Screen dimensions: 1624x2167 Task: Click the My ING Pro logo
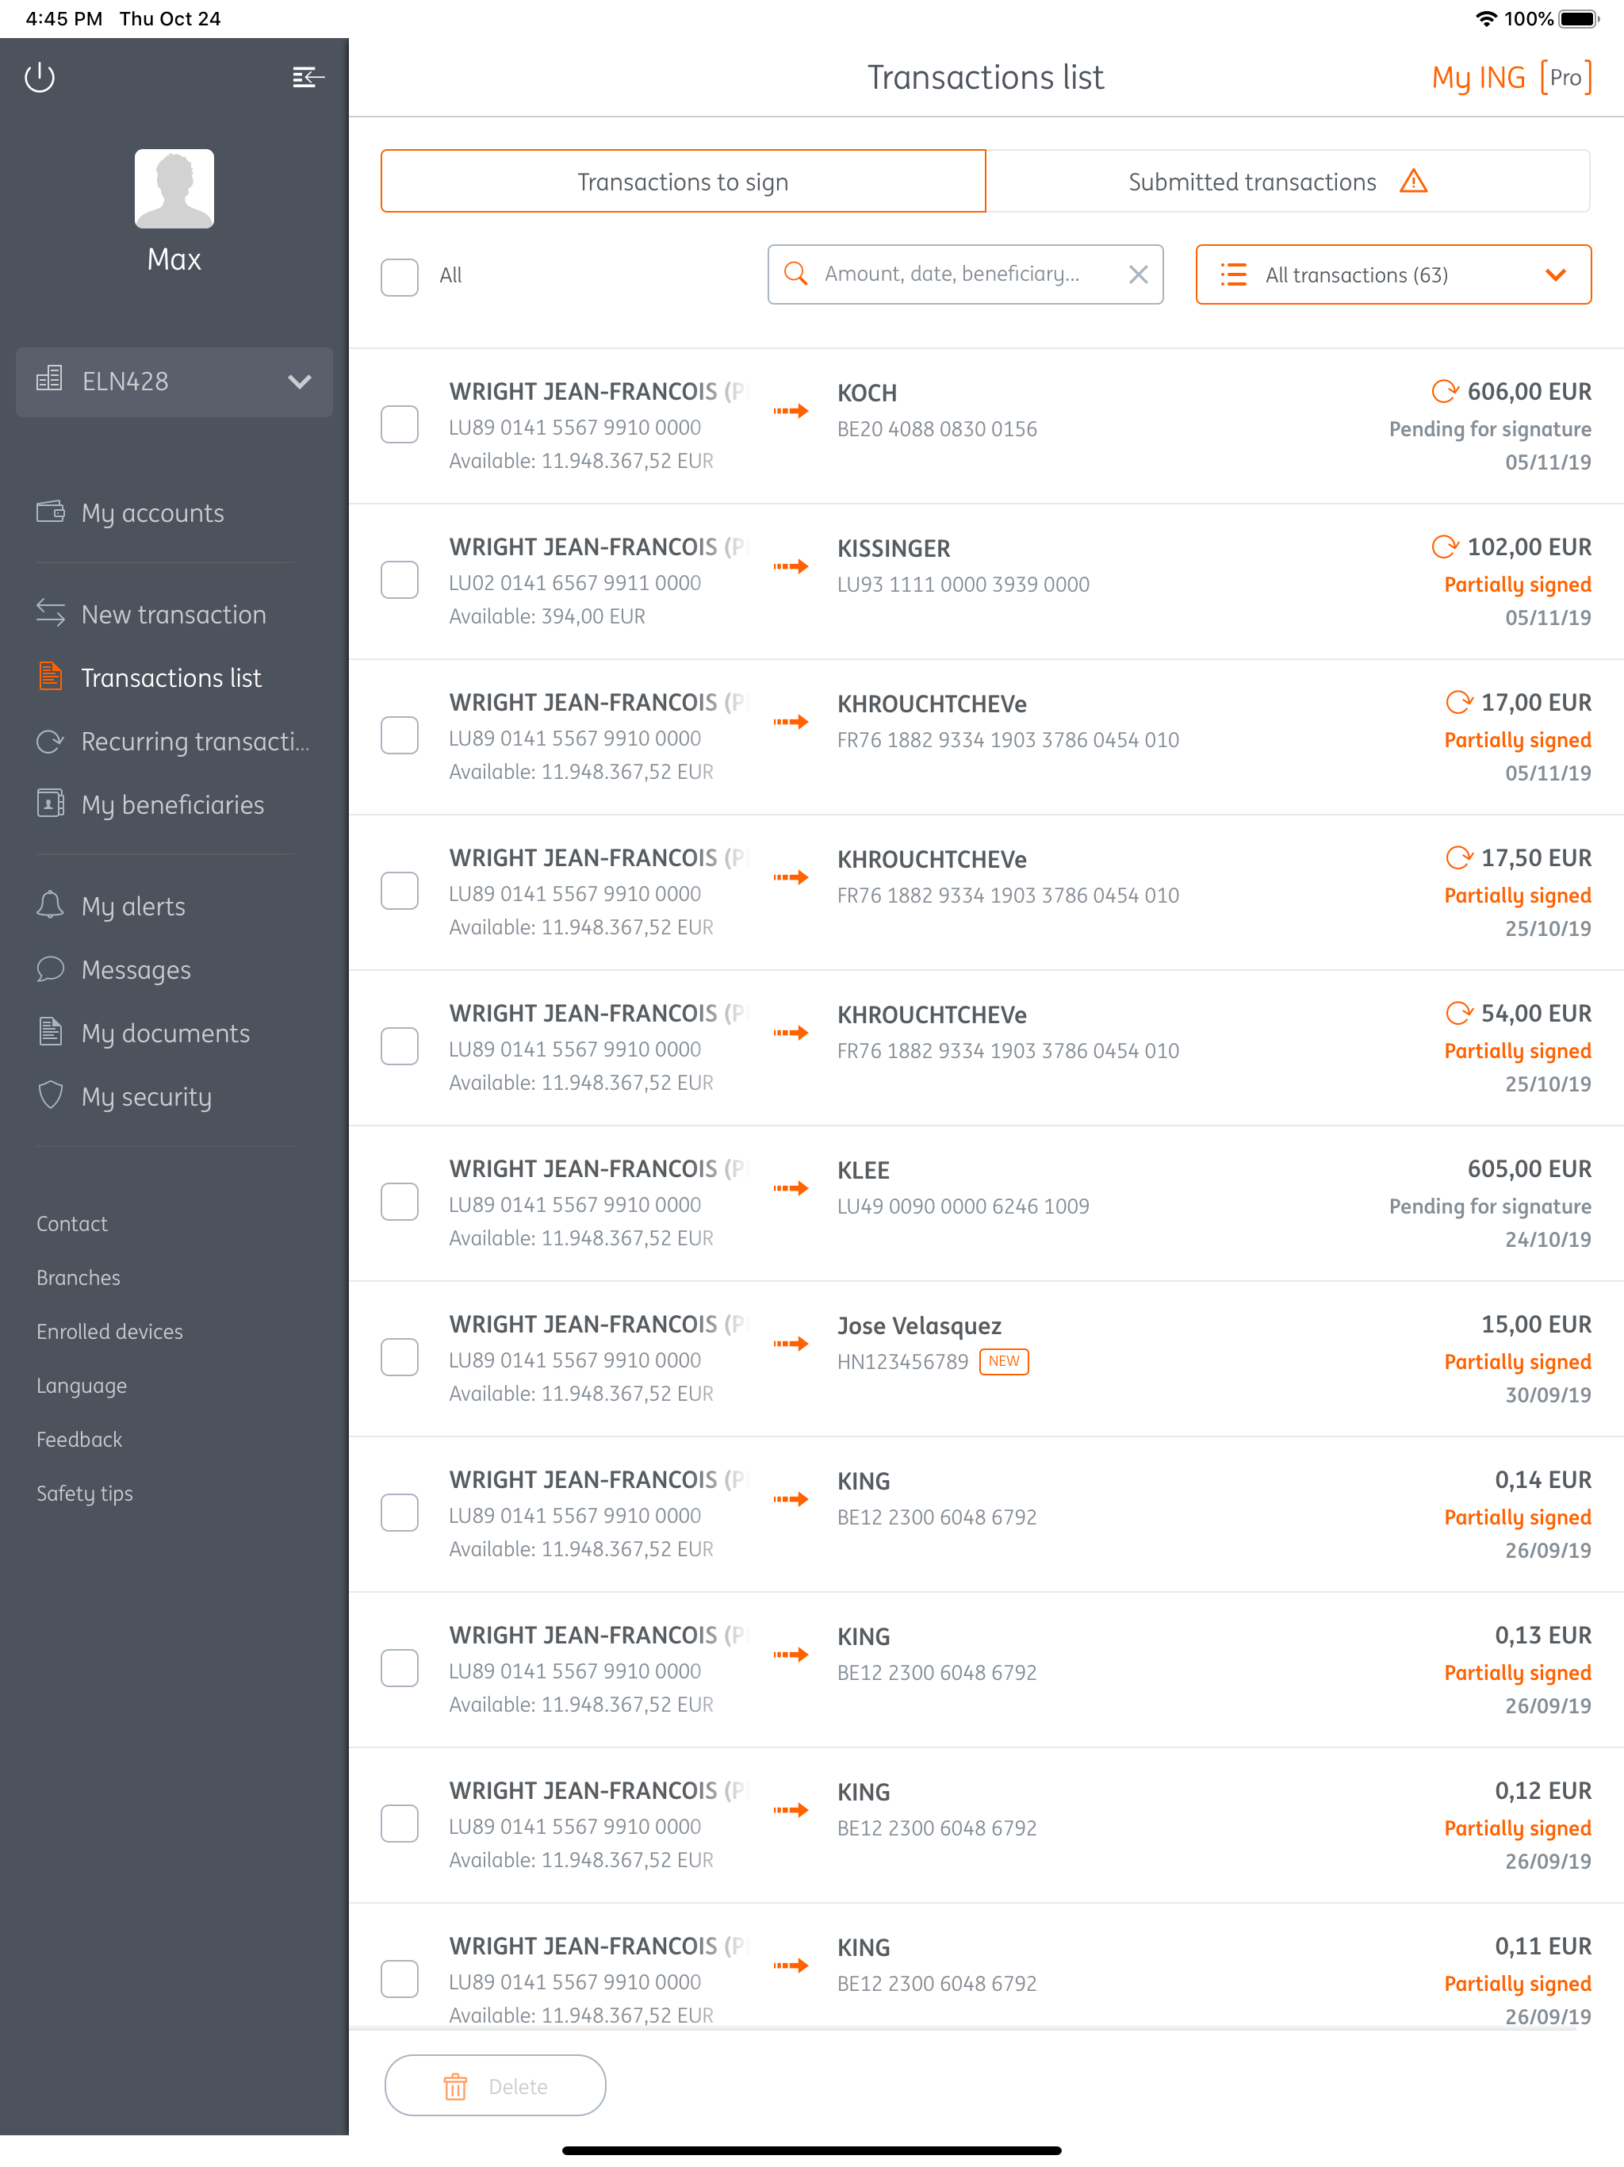(1511, 76)
